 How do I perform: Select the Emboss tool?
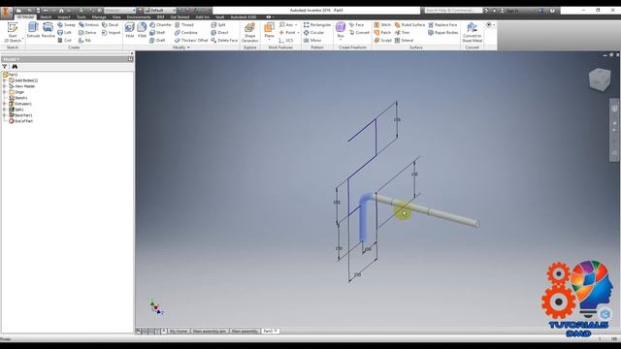pyautogui.click(x=88, y=25)
